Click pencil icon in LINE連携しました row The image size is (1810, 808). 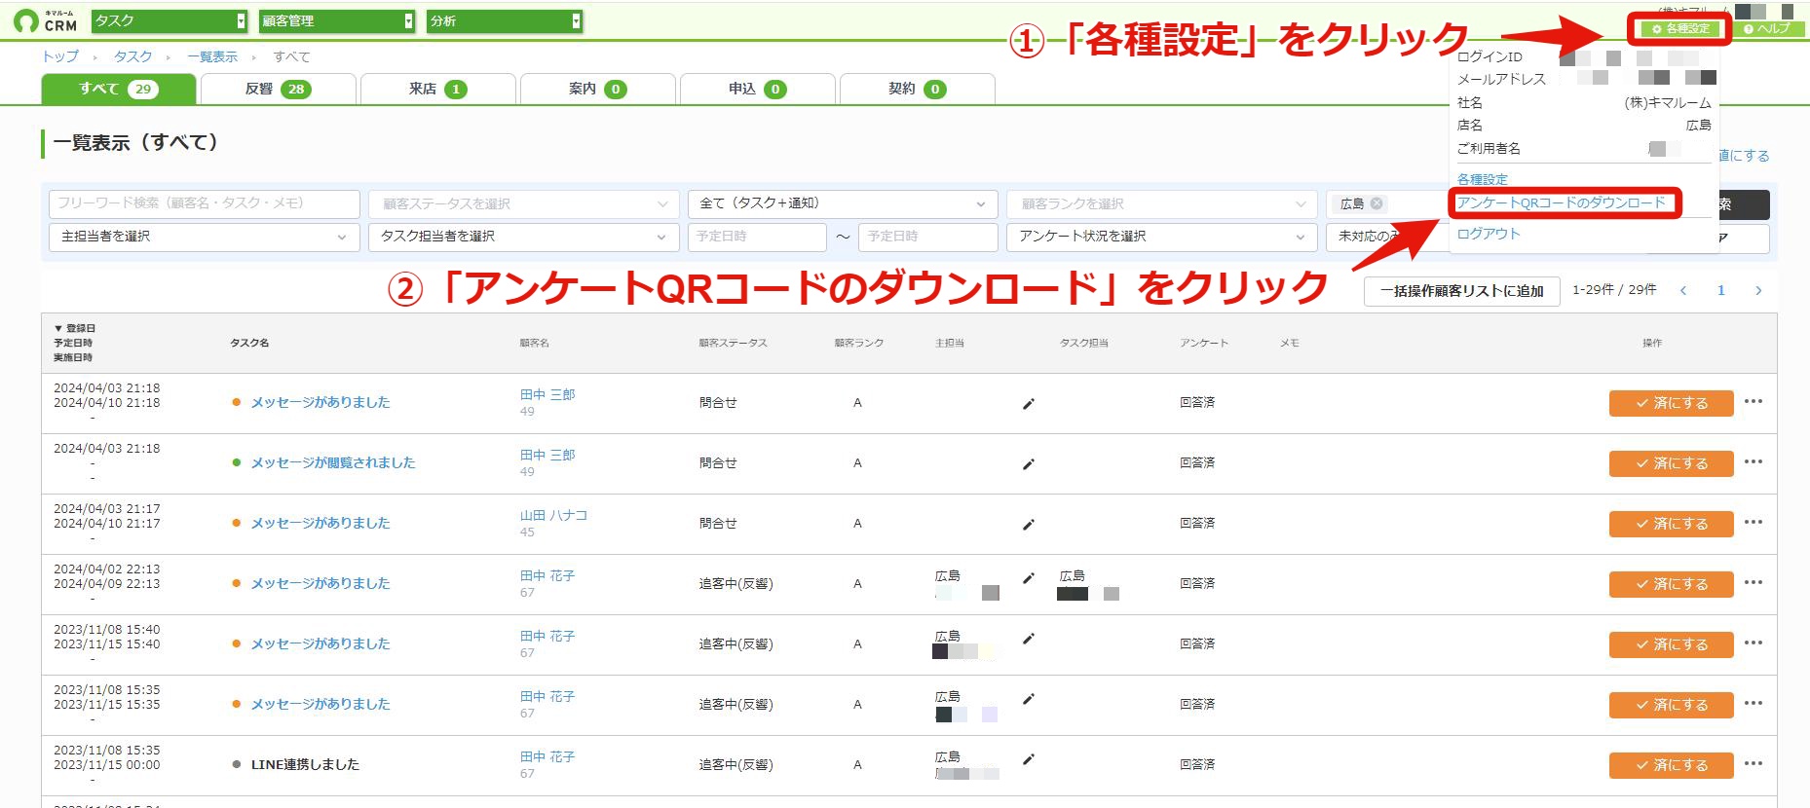1028,759
